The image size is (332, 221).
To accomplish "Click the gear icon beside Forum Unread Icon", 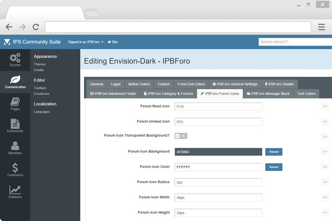I will click(x=325, y=122).
